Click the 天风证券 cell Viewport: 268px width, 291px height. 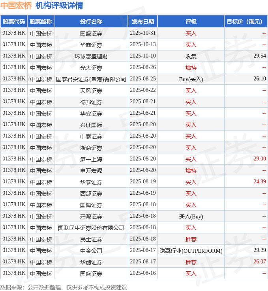coord(91,91)
